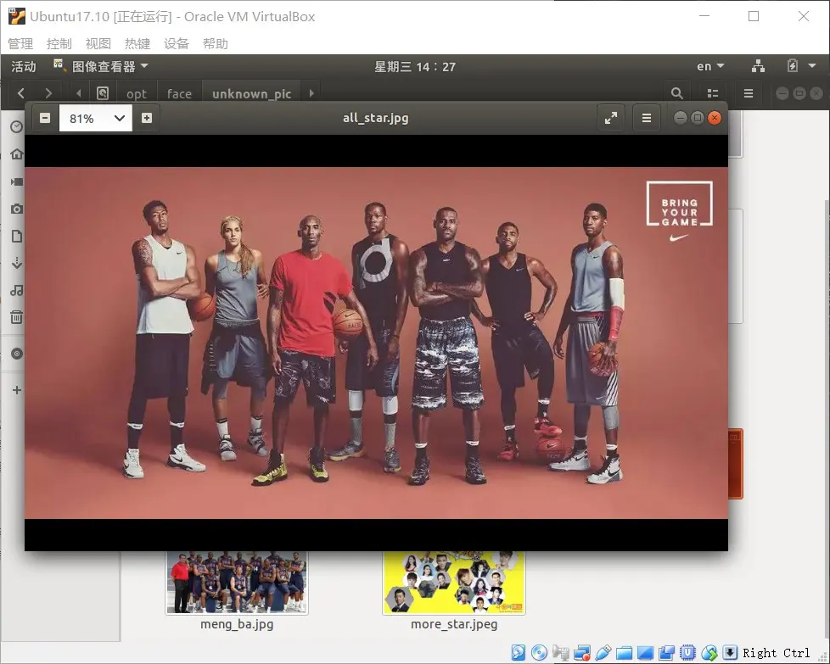Open Videos in Files sidebar
The height and width of the screenshot is (664, 830).
coord(16,181)
